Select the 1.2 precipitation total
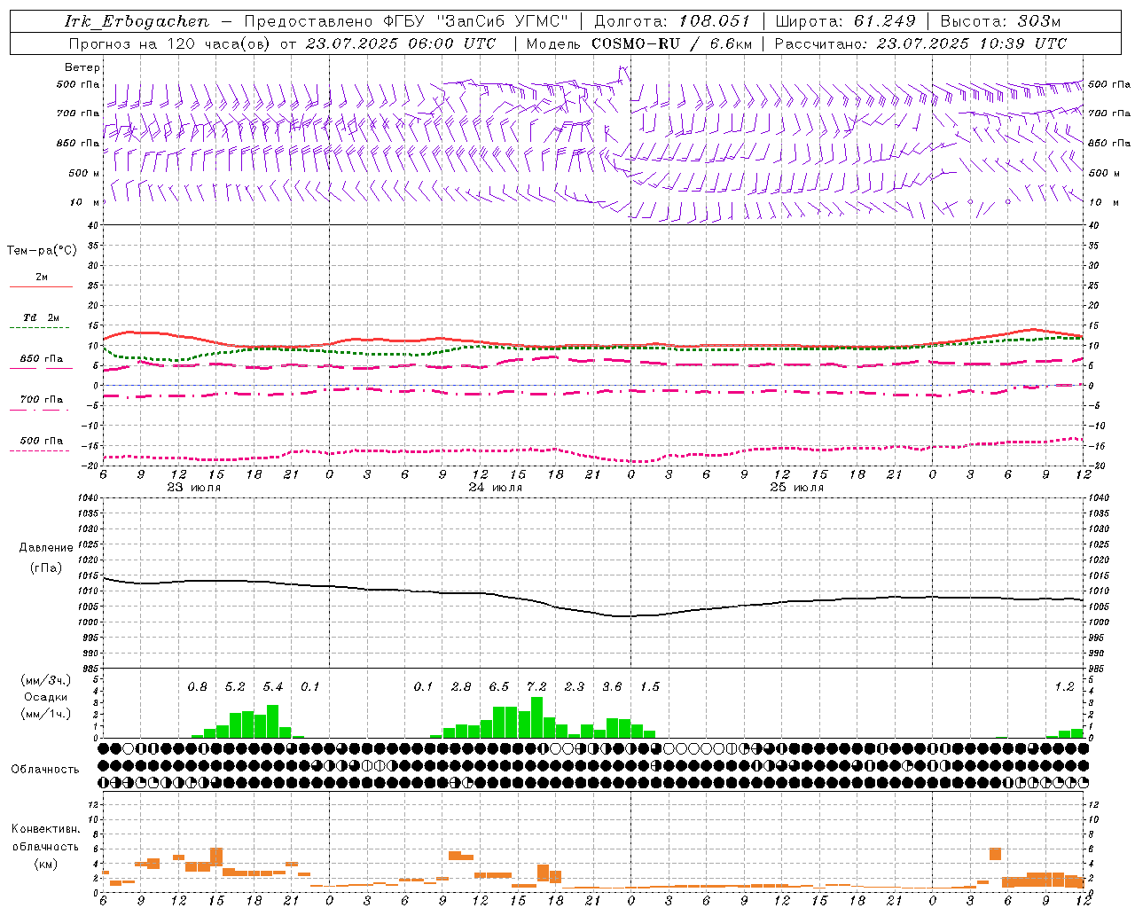 [x=1064, y=686]
